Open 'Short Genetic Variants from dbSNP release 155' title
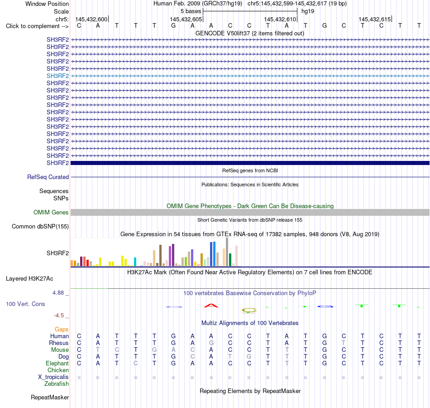The image size is (430, 408). click(250, 220)
